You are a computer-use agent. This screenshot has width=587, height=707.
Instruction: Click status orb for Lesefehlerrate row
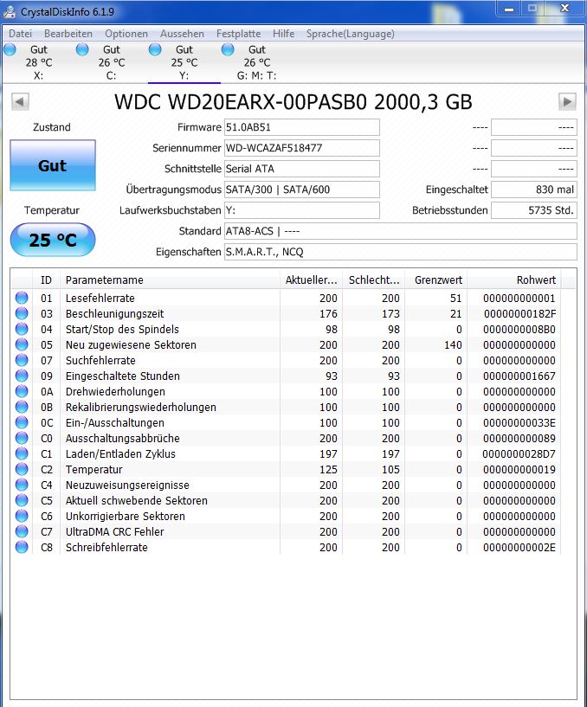click(x=22, y=298)
